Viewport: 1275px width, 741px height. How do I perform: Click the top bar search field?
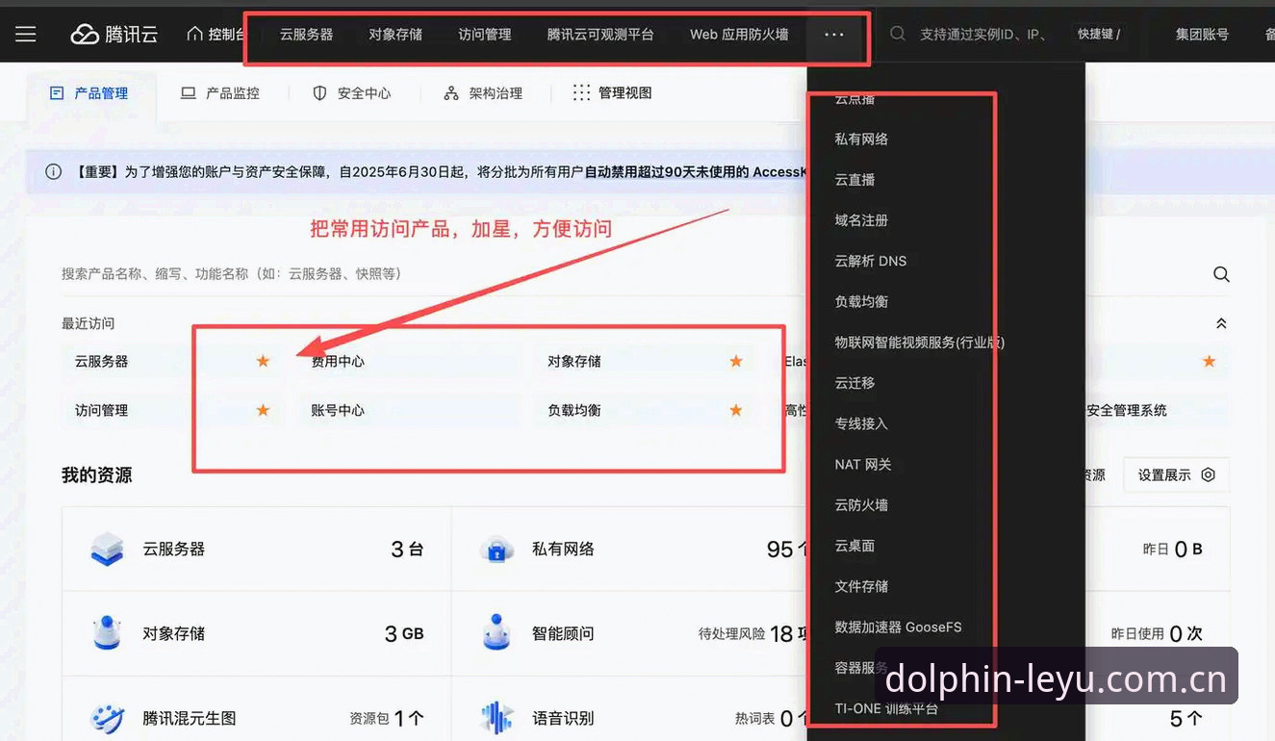[x=974, y=34]
